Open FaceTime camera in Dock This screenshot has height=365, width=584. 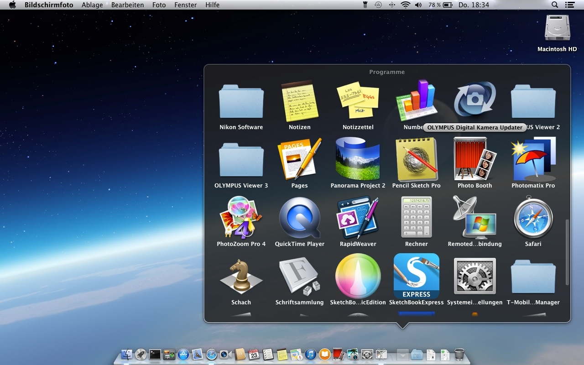tap(226, 354)
